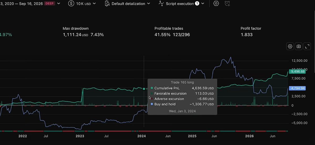The image size is (315, 145).
Task: Click the Profit factor label
Action: [251, 28]
